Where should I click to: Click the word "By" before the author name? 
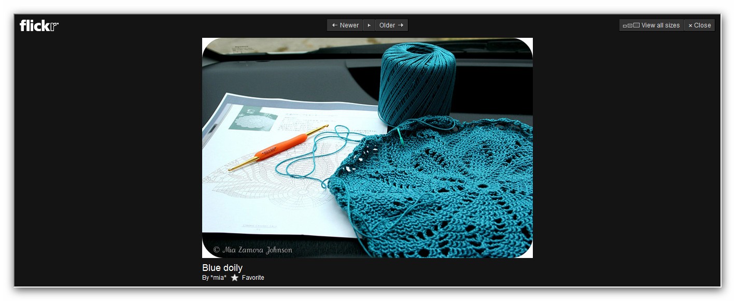tap(205, 278)
